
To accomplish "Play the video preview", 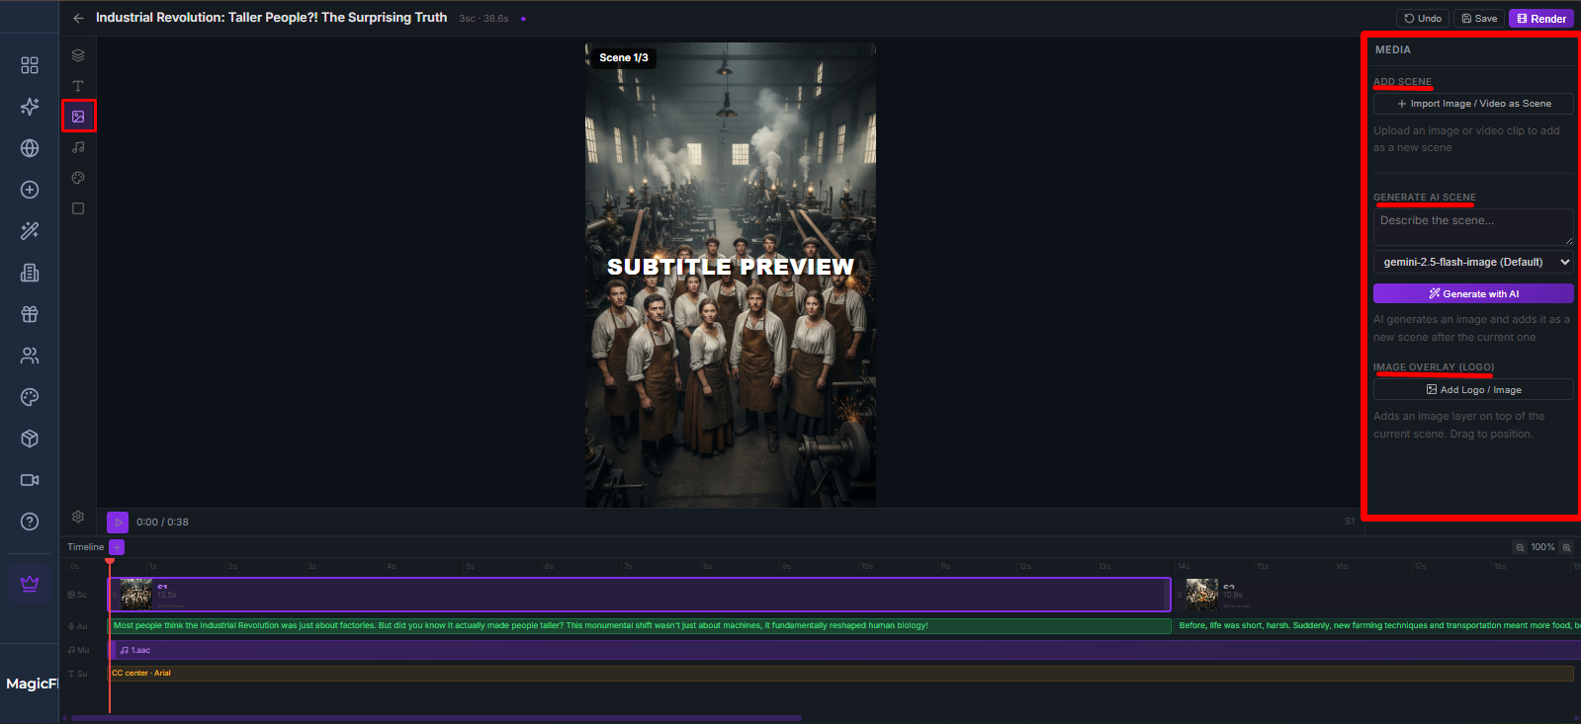I will [118, 523].
